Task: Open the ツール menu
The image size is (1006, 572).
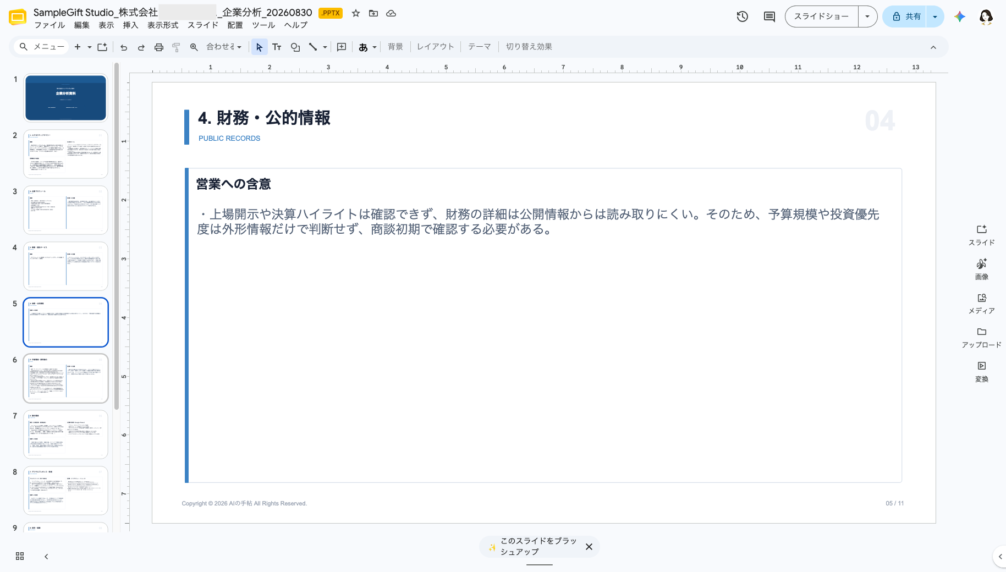Action: tap(263, 25)
